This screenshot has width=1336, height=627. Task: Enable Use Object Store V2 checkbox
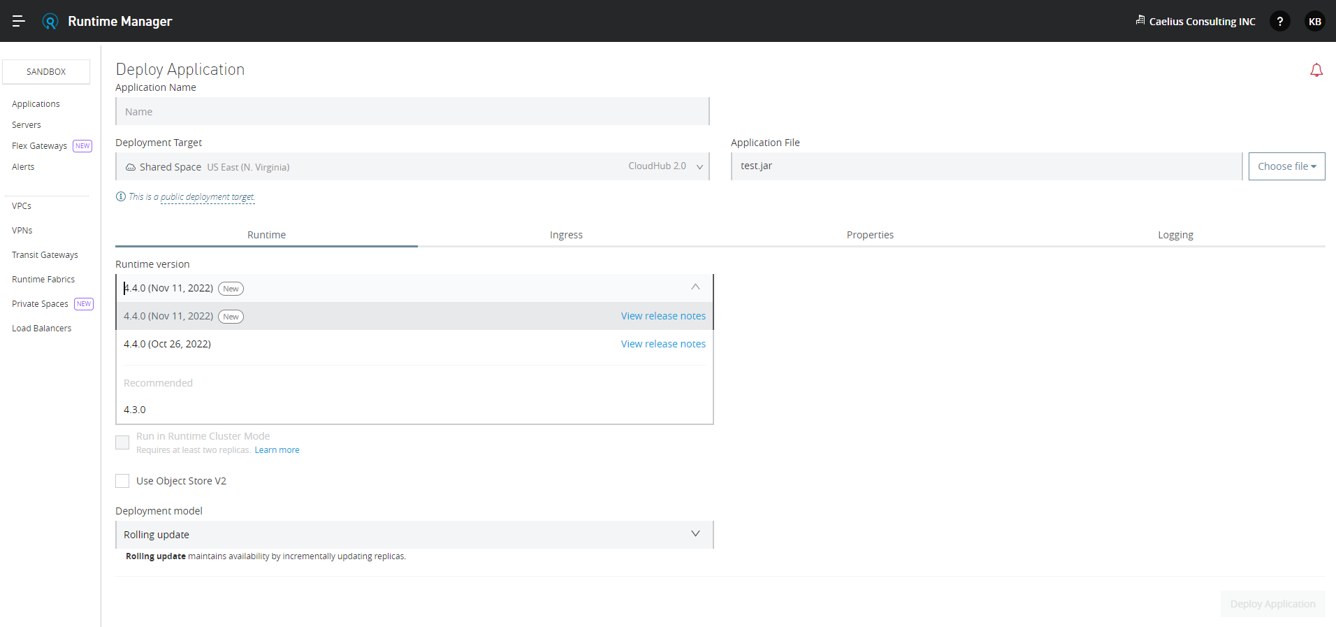(x=122, y=481)
